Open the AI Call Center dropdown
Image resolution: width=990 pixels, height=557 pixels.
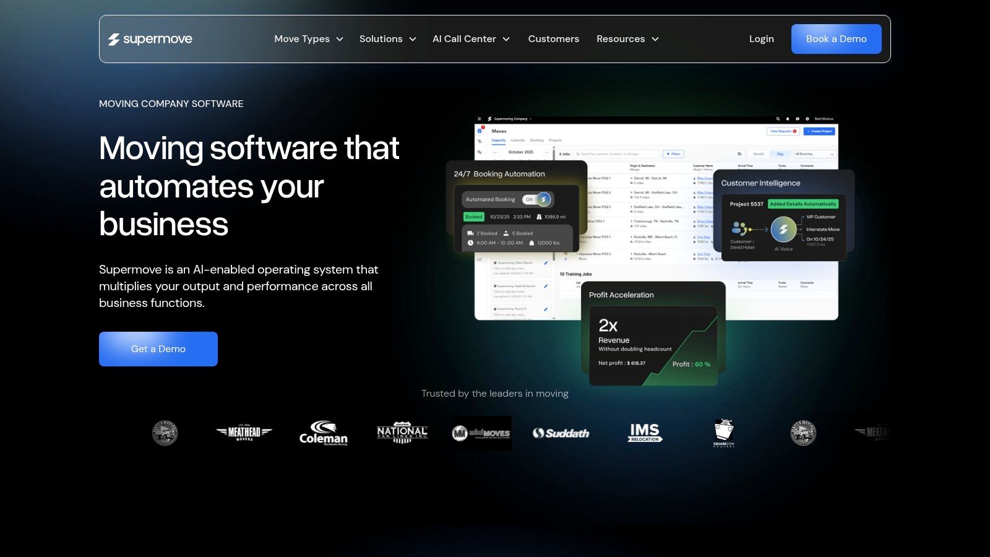471,39
